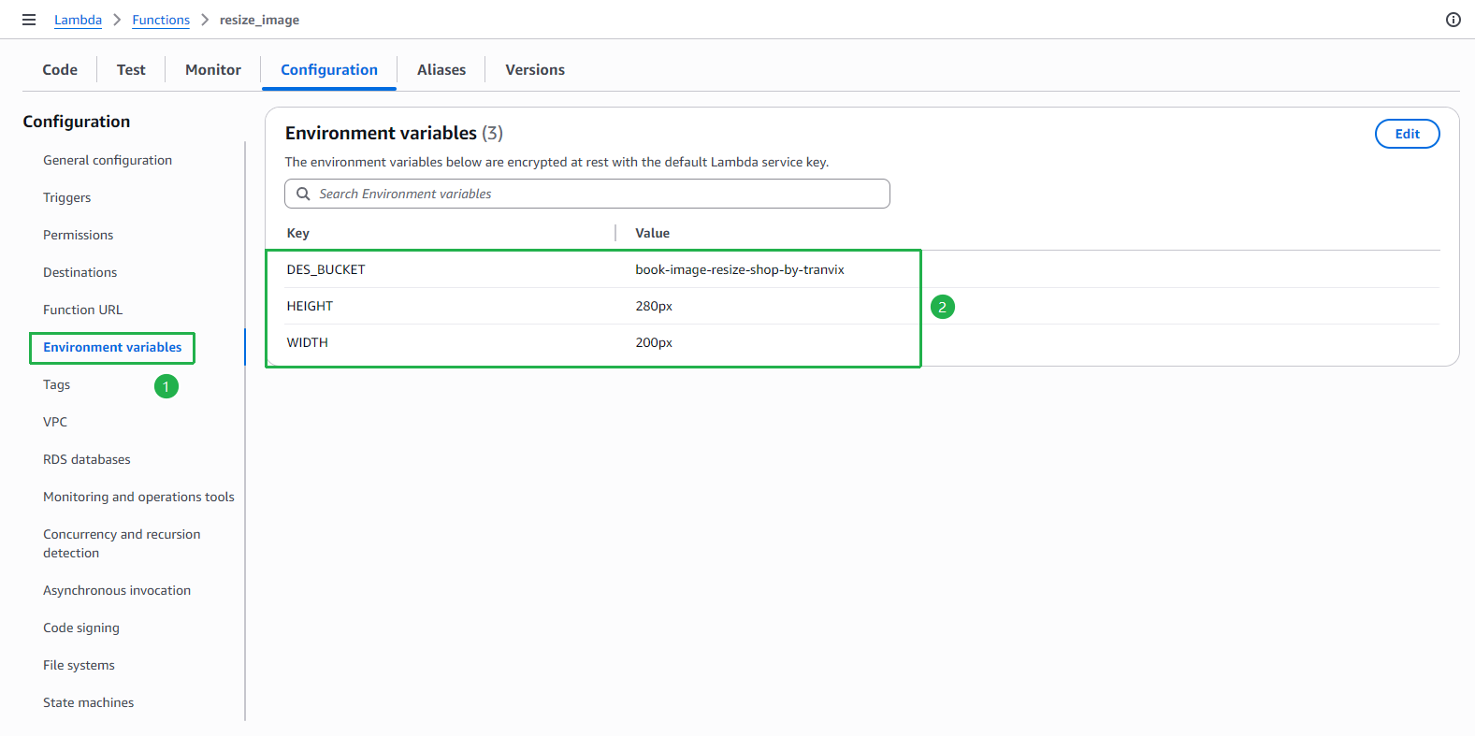The image size is (1475, 736).
Task: Open Concurrency and recursion detection section
Action: tap(122, 543)
